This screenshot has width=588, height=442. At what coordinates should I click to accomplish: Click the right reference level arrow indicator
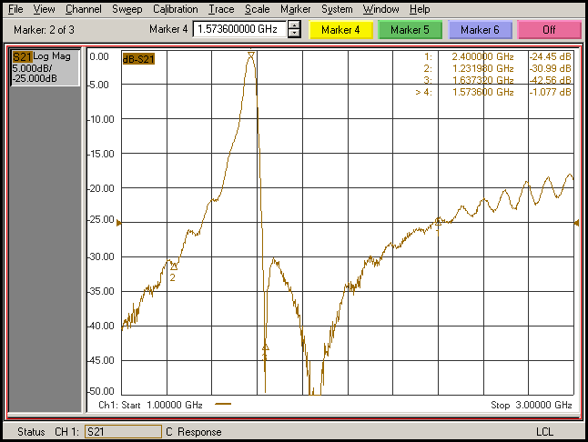[576, 223]
